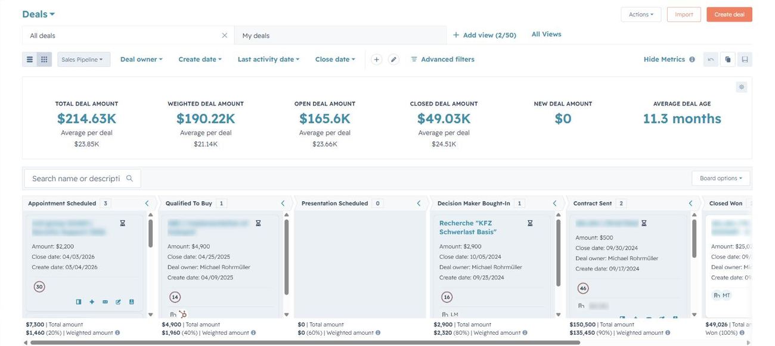
Task: Click HubSpot sprocket icon on $4,900 card
Action: [x=183, y=314]
